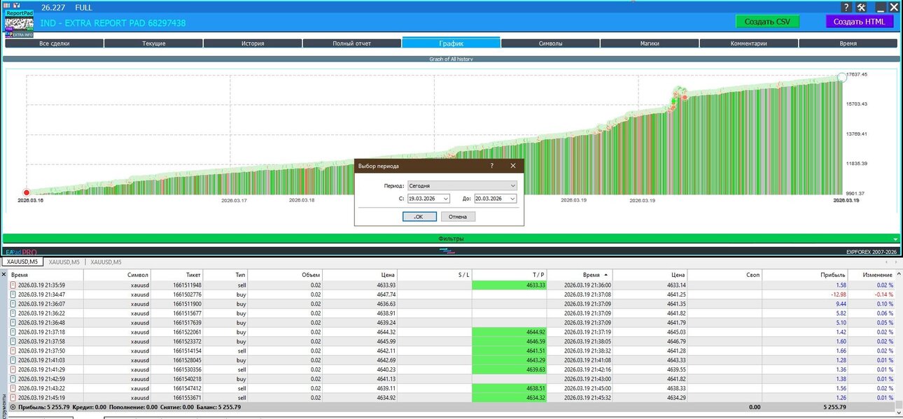Open the История tab
This screenshot has width=903, height=419.
point(253,43)
